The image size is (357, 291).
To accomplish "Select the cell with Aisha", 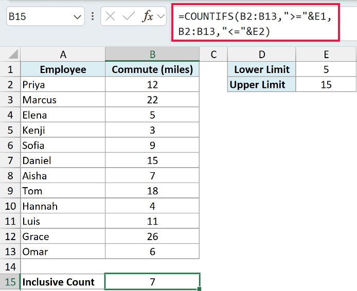I will click(63, 176).
